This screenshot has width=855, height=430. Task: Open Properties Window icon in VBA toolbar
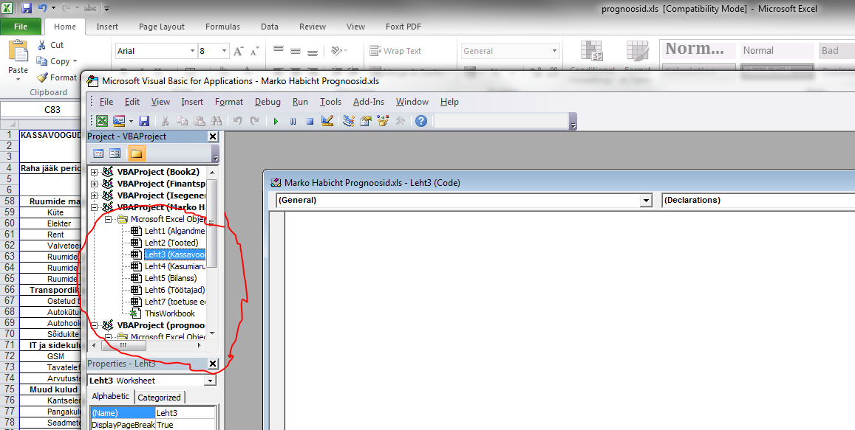click(x=365, y=121)
